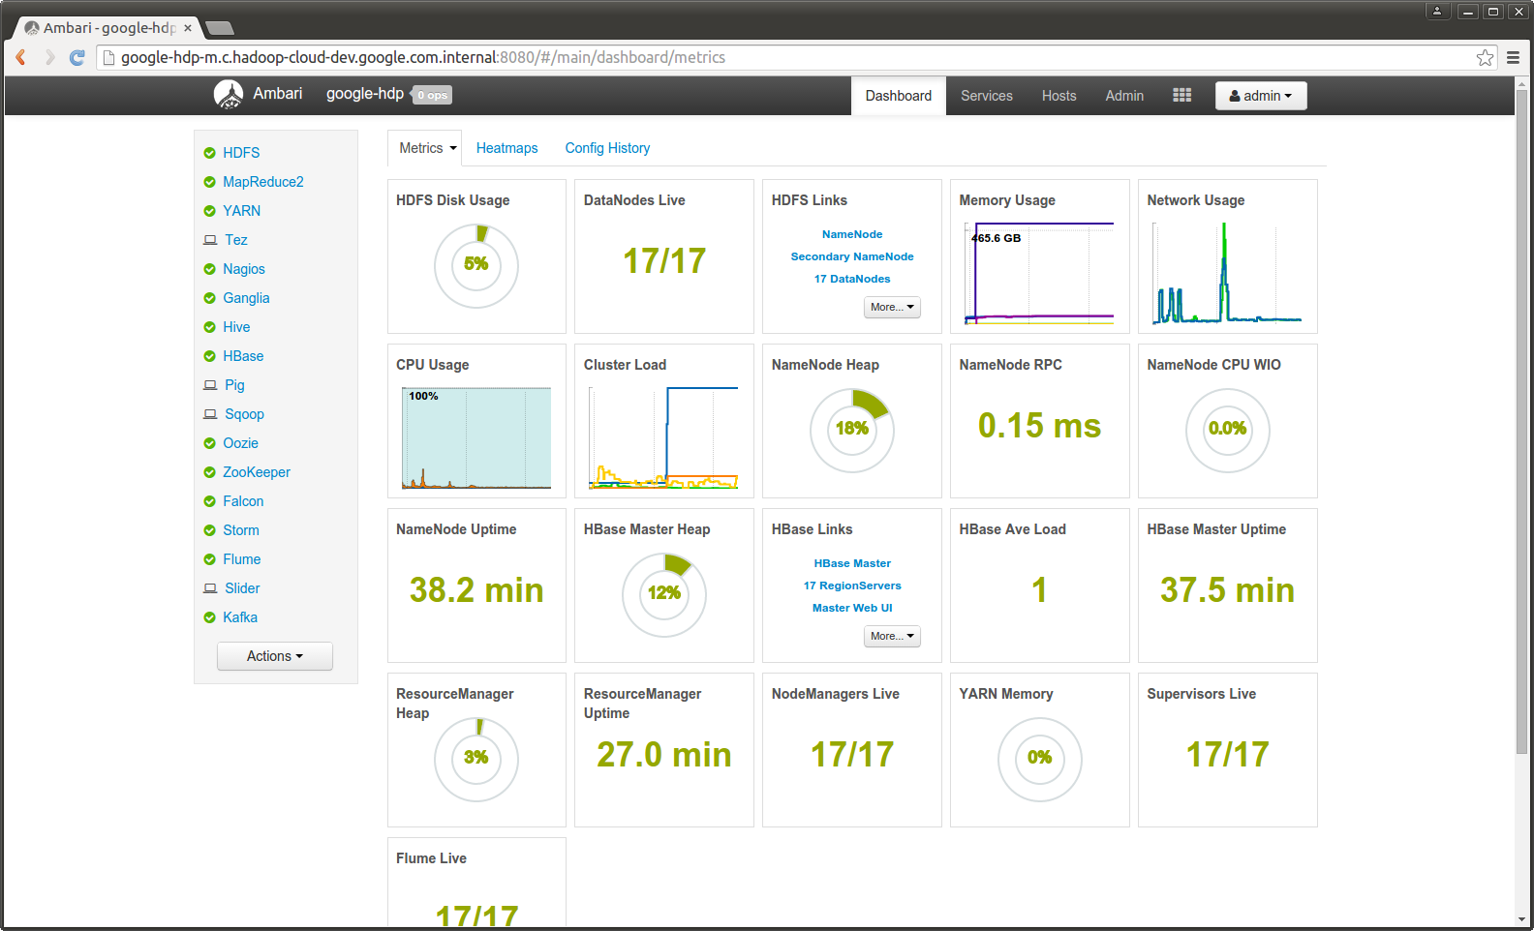Click the green status icon beside ZooKeeper
The width and height of the screenshot is (1534, 931).
(209, 472)
